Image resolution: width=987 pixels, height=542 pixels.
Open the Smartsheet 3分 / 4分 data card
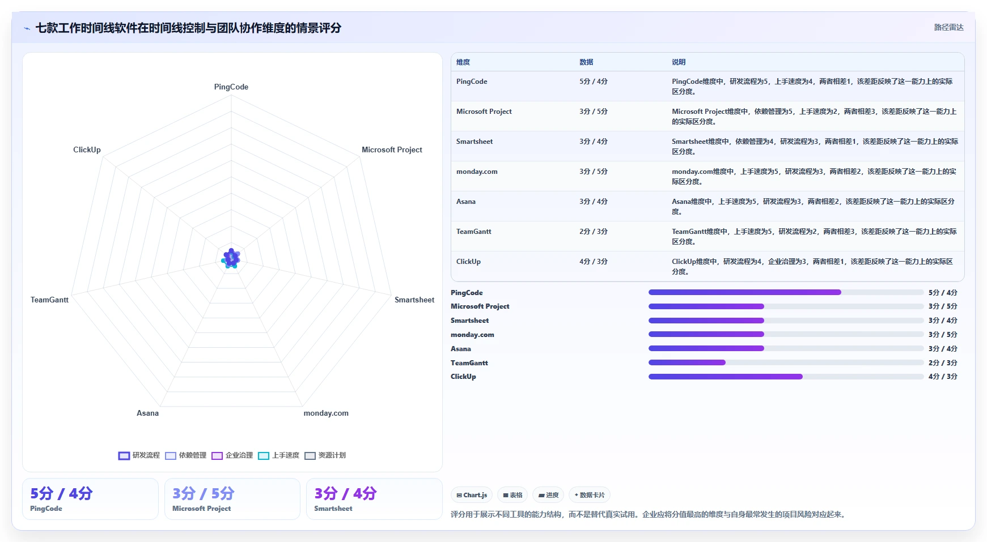[x=374, y=499]
